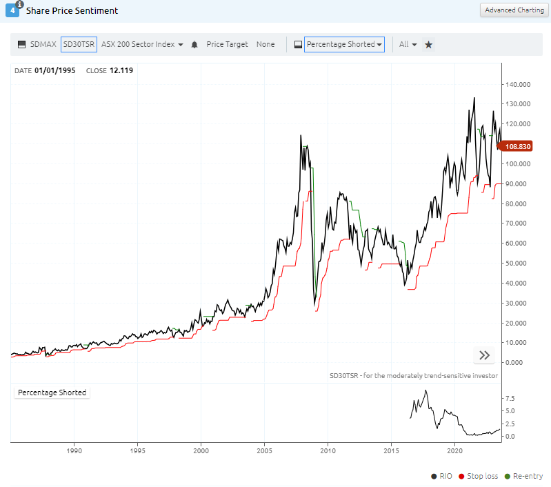
Task: Click the upper chart panel icon beside SDMAX
Action: 21,44
